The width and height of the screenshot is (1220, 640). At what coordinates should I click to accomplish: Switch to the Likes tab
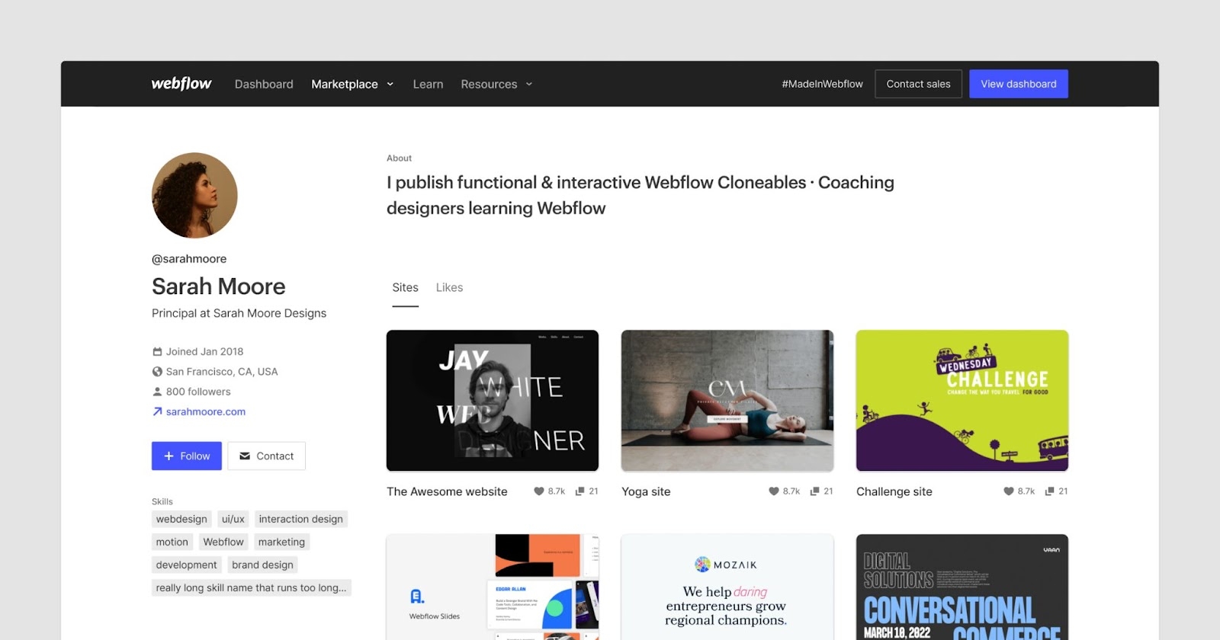[449, 287]
